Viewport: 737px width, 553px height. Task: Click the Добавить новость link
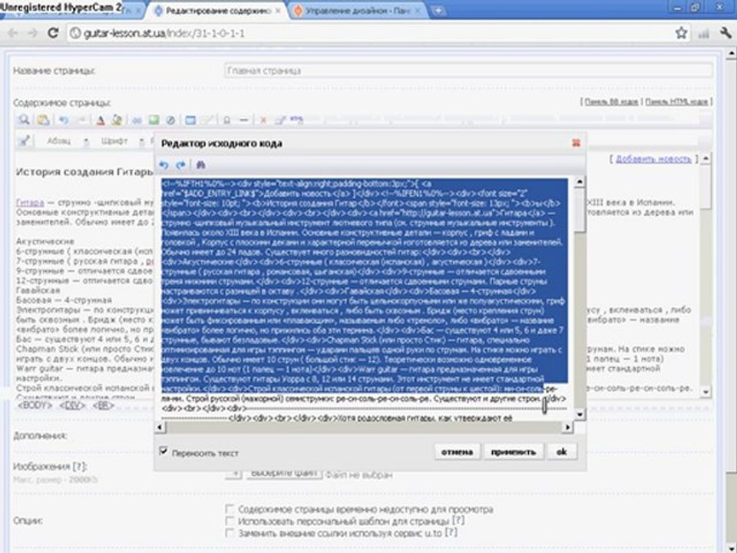click(653, 159)
